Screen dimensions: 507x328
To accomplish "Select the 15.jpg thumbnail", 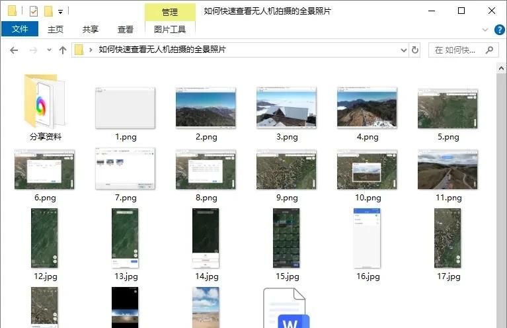I will coord(286,238).
